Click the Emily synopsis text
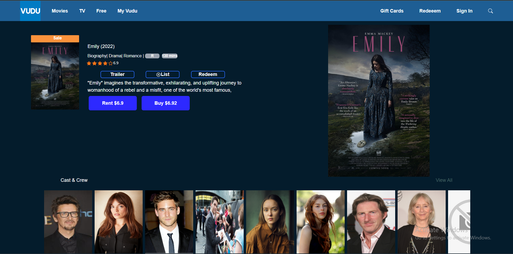Screen dimensions: 513x254 tap(164, 87)
